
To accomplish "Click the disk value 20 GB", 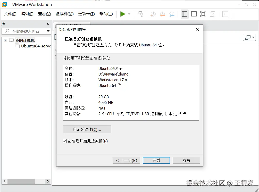I will click(104, 97).
